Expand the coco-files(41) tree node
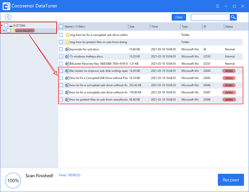 point(4,31)
